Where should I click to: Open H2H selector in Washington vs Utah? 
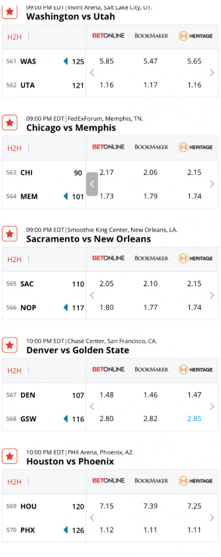point(14,37)
